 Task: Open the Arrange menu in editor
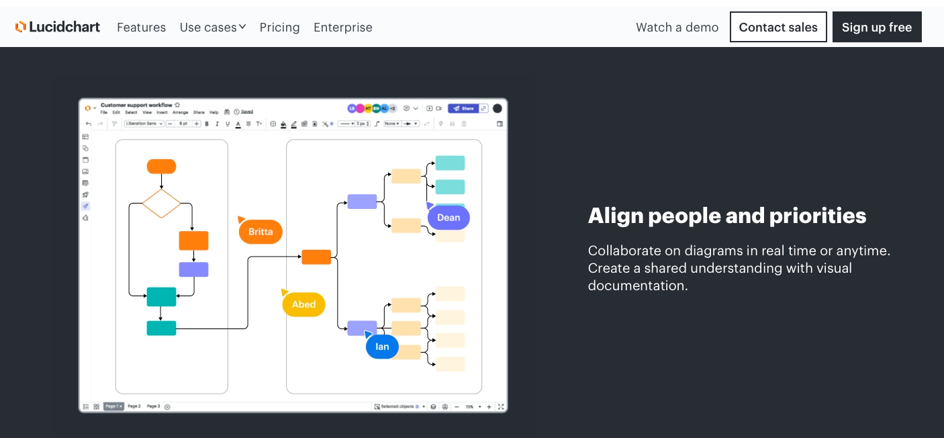(181, 112)
